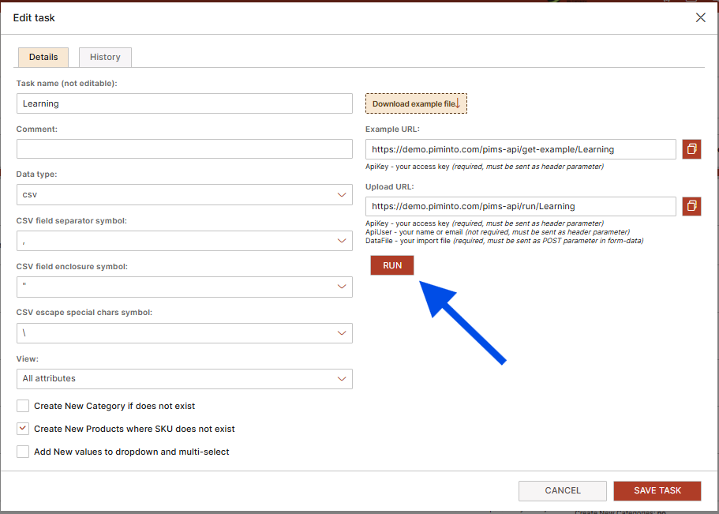Viewport: 719px width, 514px height.
Task: Expand CSV field separator symbol dropdown
Action: [184, 241]
